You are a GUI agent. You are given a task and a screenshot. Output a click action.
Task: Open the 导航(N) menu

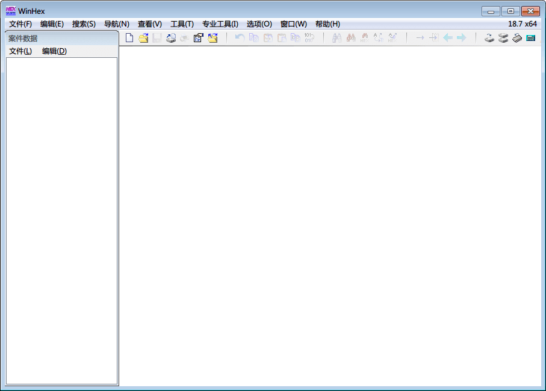pos(117,23)
